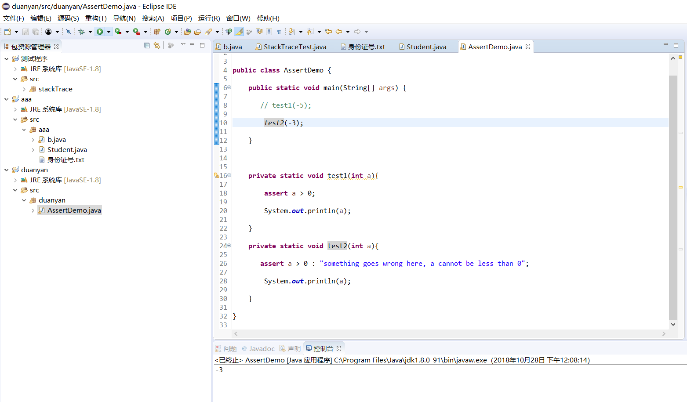Select Student.java in package explorer
The image size is (687, 402).
coord(67,150)
